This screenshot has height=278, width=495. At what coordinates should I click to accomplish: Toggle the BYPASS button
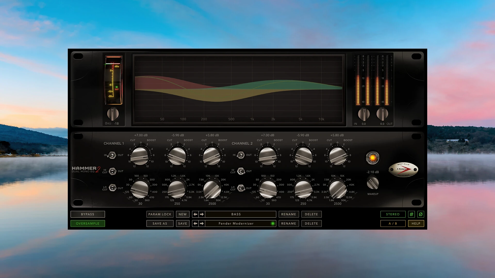pyautogui.click(x=88, y=214)
